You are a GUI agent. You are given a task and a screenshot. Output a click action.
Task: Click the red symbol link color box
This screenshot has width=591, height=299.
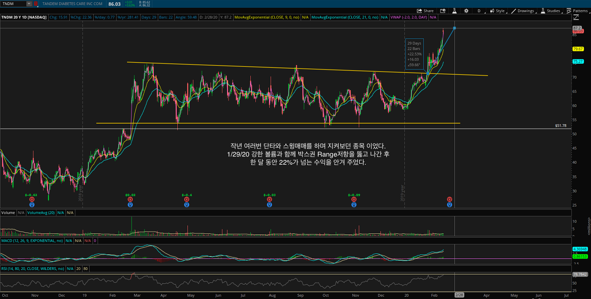pos(36,4)
